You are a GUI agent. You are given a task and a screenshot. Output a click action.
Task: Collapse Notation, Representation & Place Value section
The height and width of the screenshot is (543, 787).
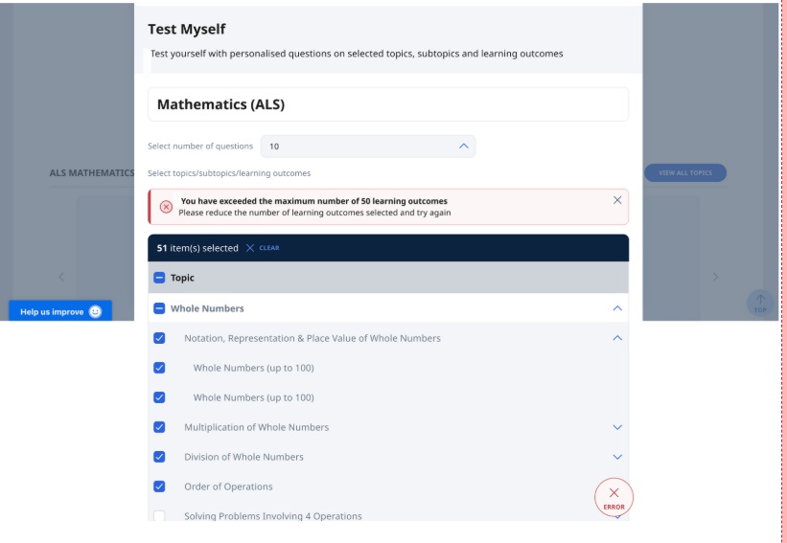coord(617,338)
